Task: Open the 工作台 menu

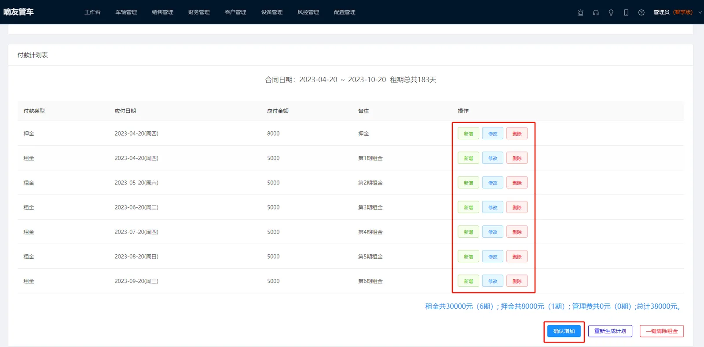Action: point(92,12)
